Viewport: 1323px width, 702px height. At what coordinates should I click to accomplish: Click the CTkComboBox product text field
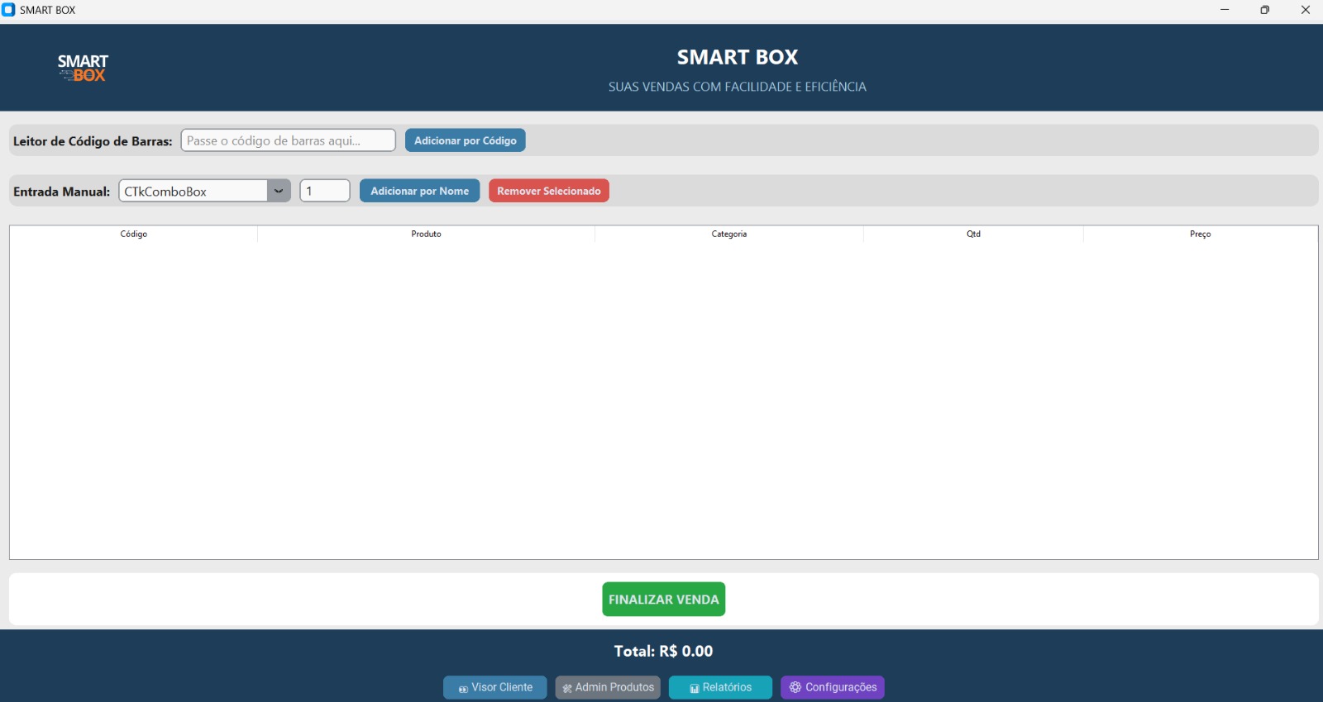coord(193,191)
